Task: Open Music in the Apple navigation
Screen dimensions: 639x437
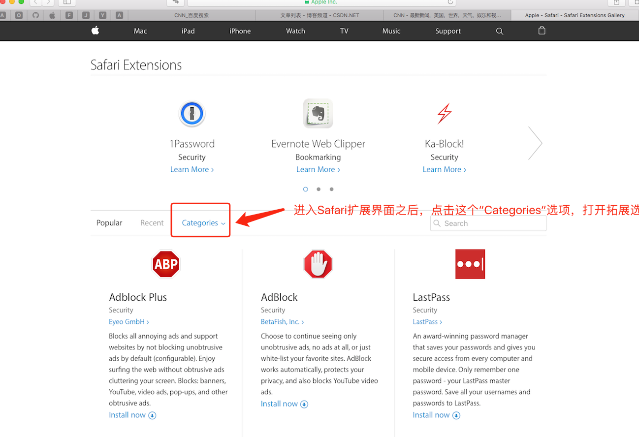Action: click(x=391, y=31)
